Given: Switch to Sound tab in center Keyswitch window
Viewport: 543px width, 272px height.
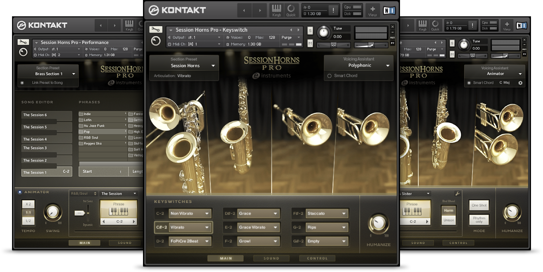Looking at the screenshot, I should coord(271,258).
